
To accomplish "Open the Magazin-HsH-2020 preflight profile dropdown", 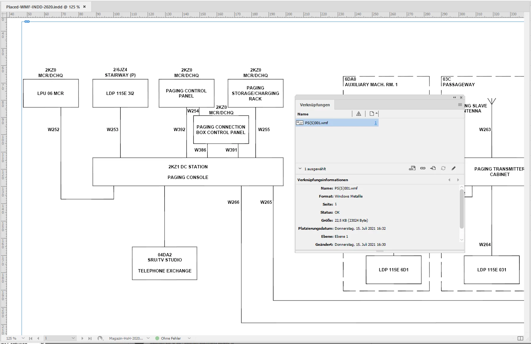I will pos(148,338).
